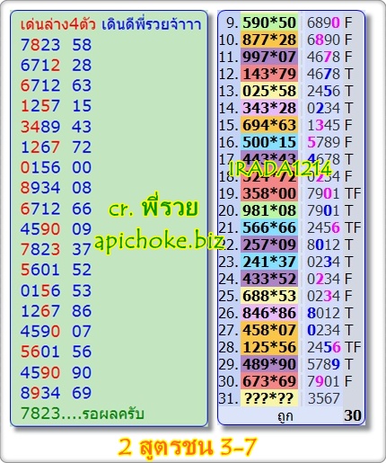Select the row '4590 09'
386x463 pixels.
[x=56, y=229]
